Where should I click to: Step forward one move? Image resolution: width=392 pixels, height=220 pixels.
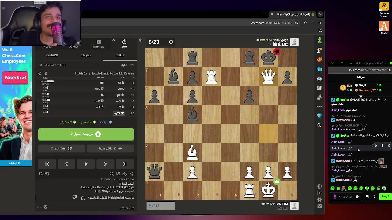click(x=105, y=164)
